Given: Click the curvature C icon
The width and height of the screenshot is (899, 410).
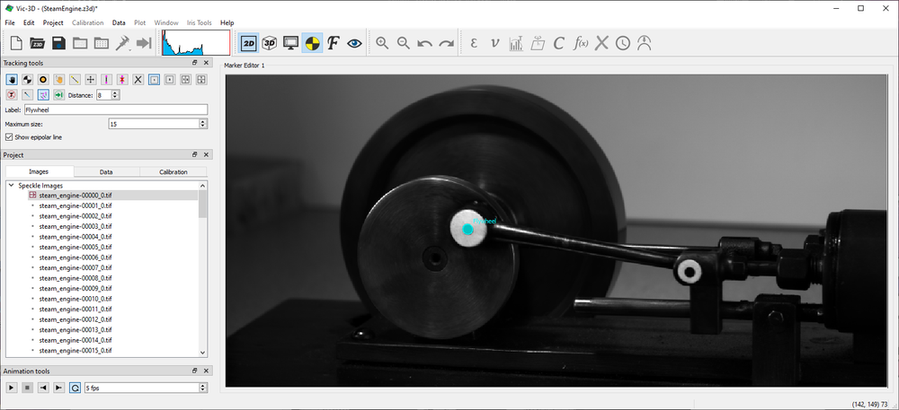Looking at the screenshot, I should coord(558,43).
